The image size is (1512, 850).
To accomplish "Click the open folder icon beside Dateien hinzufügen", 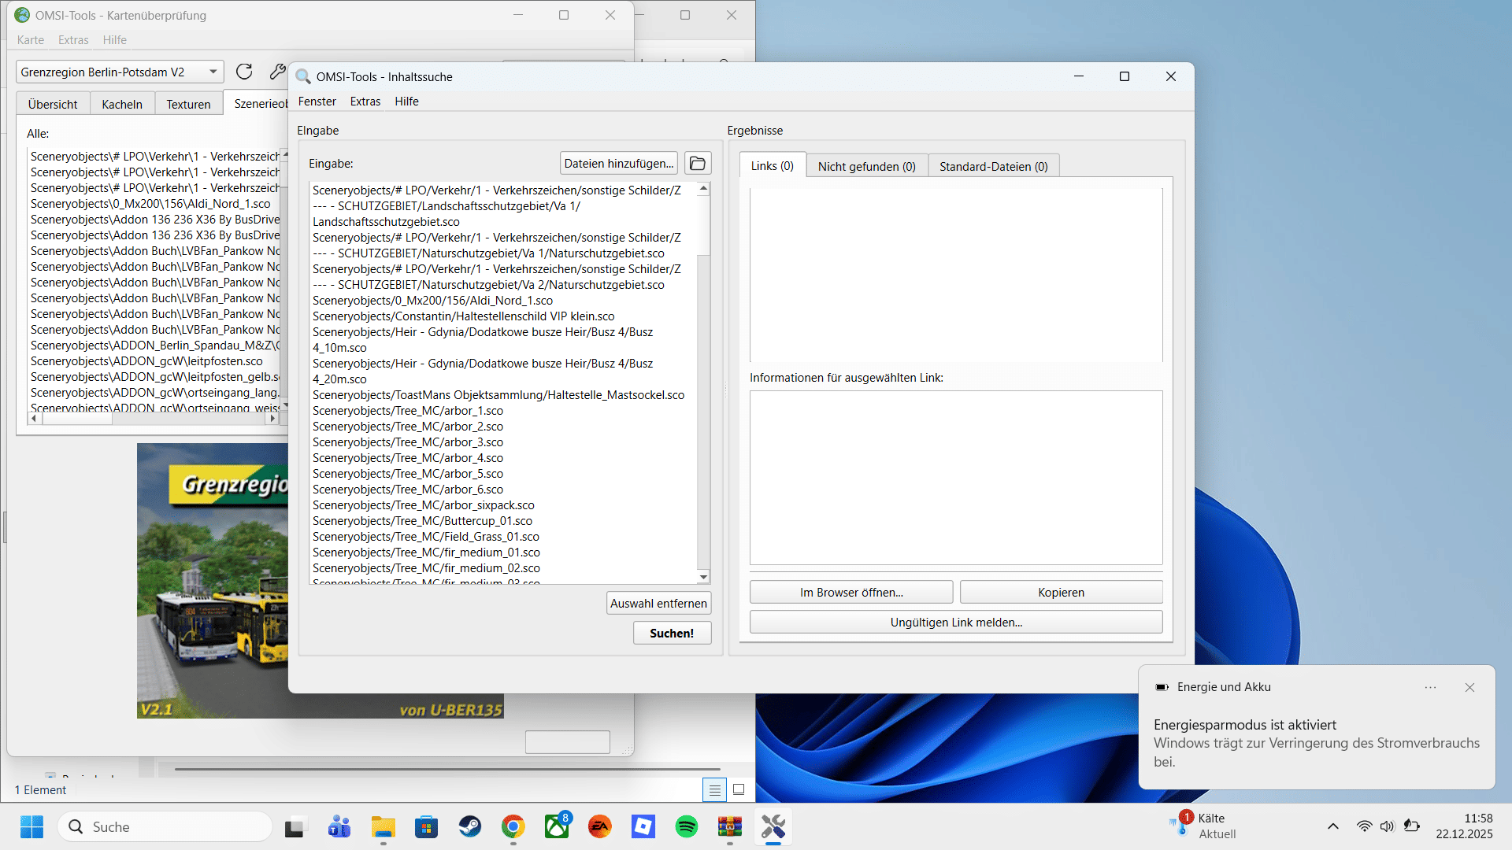I will tap(697, 164).
